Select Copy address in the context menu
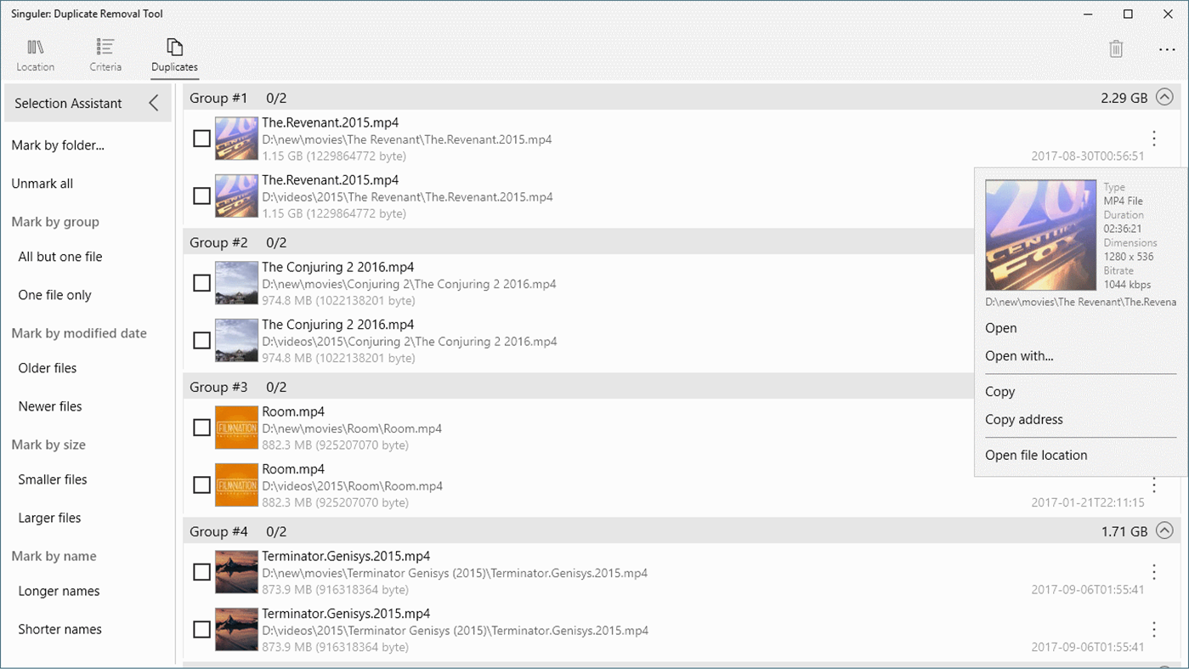 (1023, 419)
